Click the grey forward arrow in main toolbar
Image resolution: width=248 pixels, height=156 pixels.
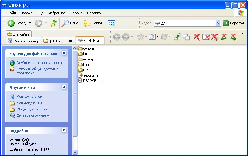click(x=39, y=23)
